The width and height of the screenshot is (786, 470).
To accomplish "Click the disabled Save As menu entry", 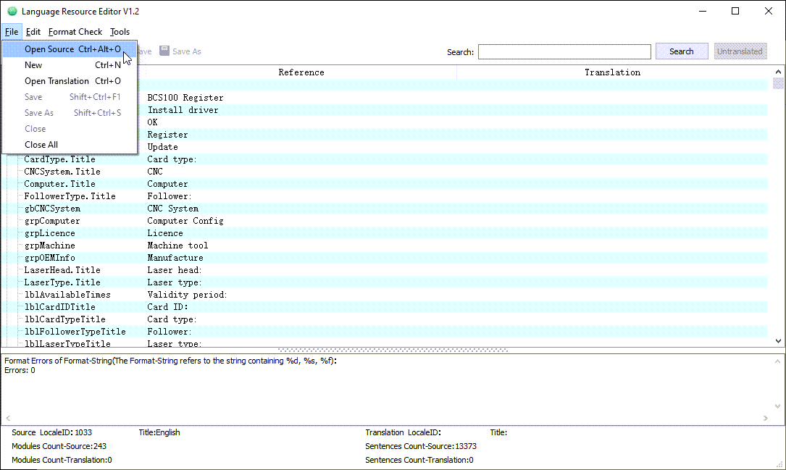I will (69, 113).
